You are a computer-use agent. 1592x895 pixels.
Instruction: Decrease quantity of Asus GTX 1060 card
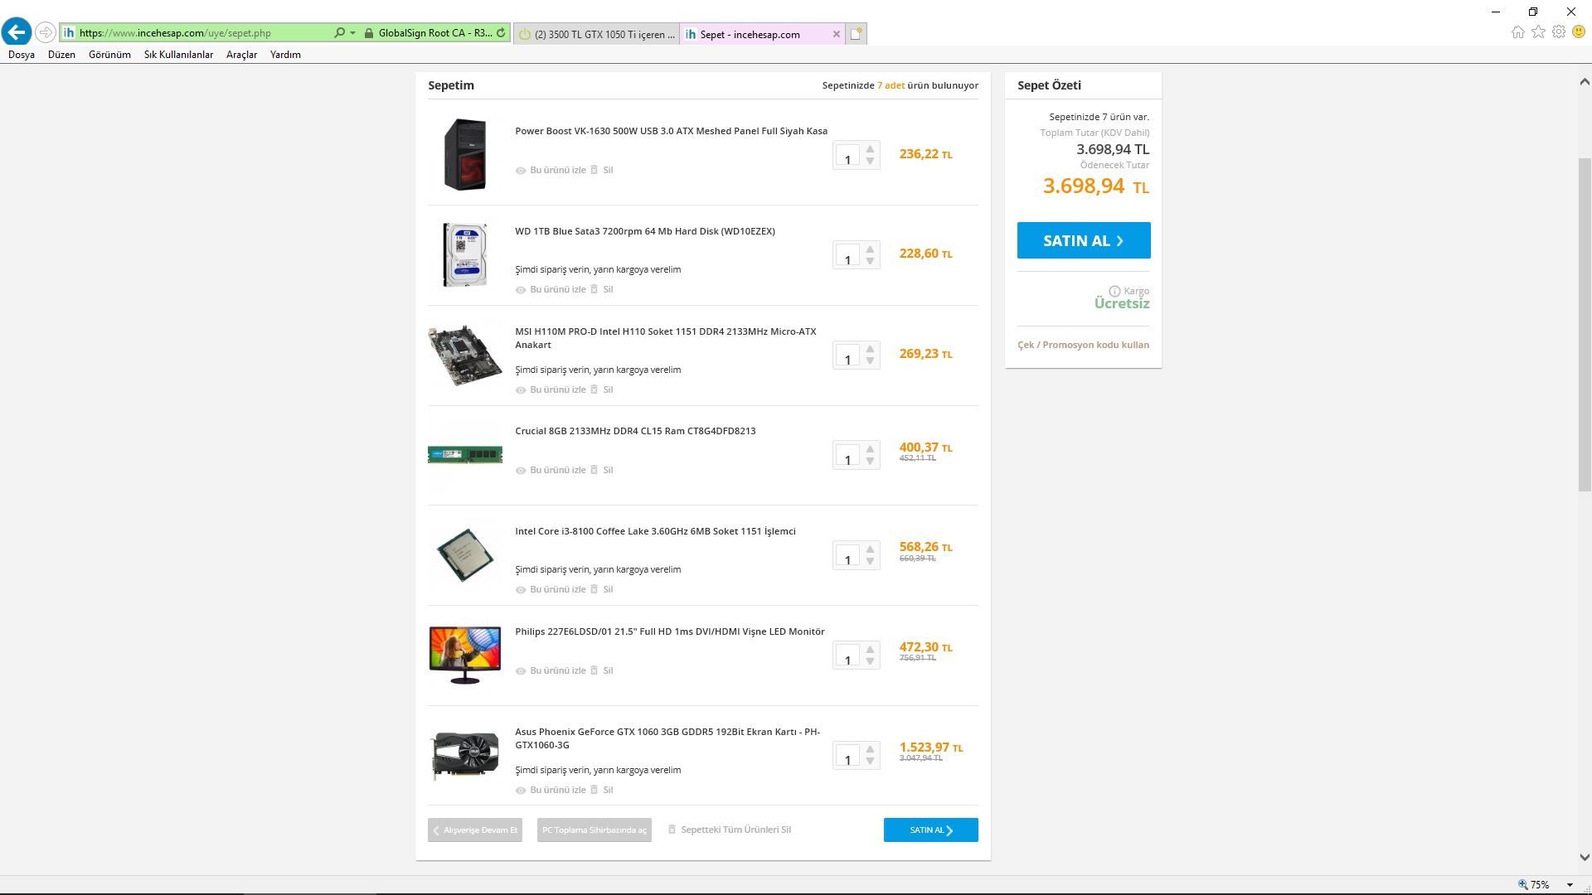point(870,762)
